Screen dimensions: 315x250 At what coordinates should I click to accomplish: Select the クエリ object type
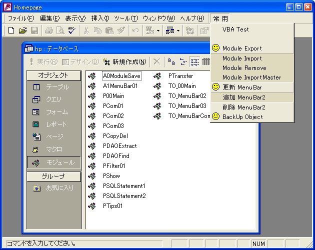click(x=53, y=99)
